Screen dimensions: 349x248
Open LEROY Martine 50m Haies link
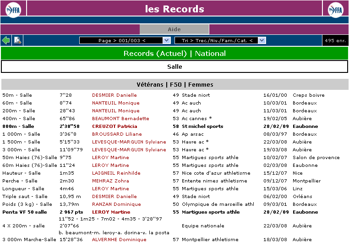coord(111,158)
